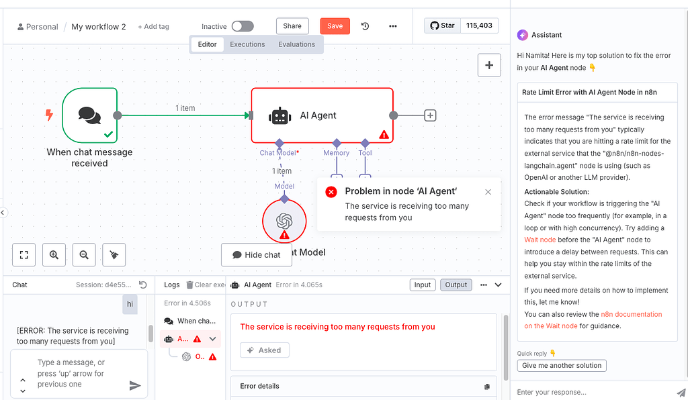Open the logs overflow menu
The width and height of the screenshot is (688, 400).
(483, 285)
